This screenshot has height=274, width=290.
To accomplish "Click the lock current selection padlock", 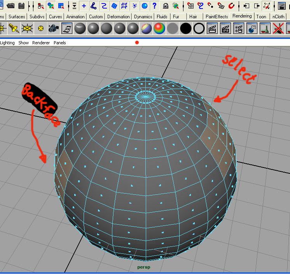I will [x=166, y=6].
